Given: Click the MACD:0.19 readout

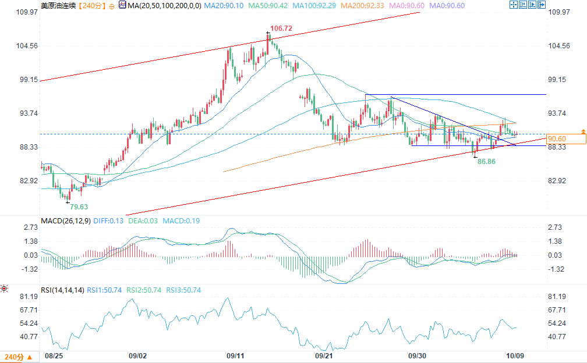Looking at the screenshot, I should pyautogui.click(x=181, y=221).
